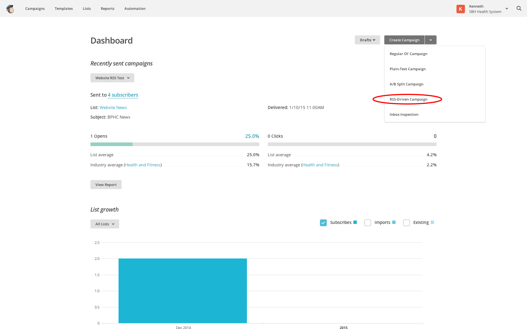Click the Create Campaign button
Image resolution: width=527 pixels, height=329 pixels.
pos(404,40)
